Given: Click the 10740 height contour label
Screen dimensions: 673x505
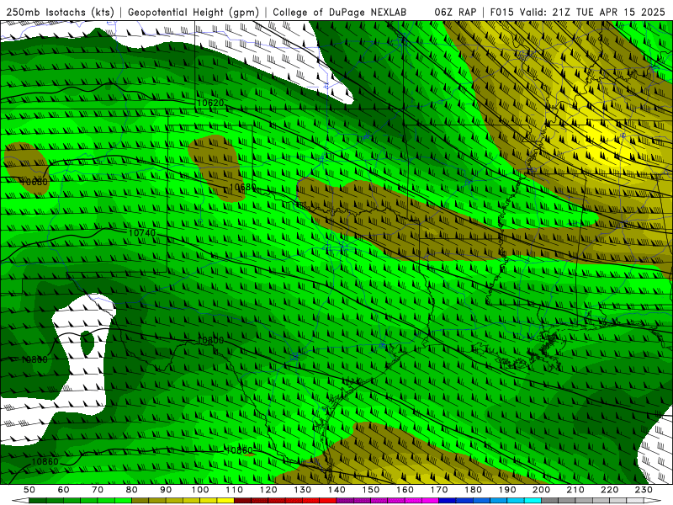Looking at the screenshot, I should 142,233.
